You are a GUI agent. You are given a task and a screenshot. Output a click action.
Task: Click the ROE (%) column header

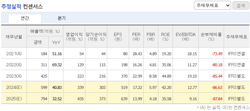pos(166,37)
